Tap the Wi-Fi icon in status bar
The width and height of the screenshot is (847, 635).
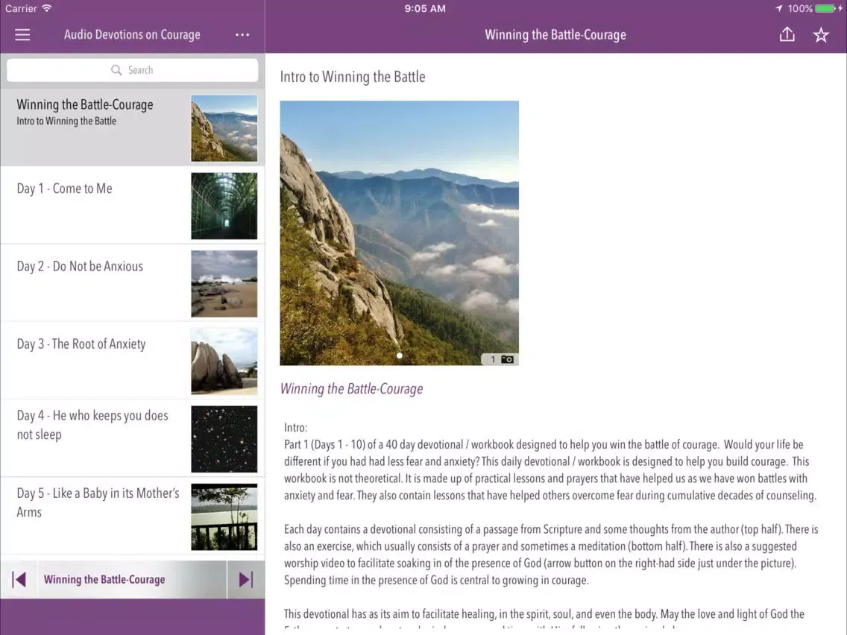click(47, 9)
